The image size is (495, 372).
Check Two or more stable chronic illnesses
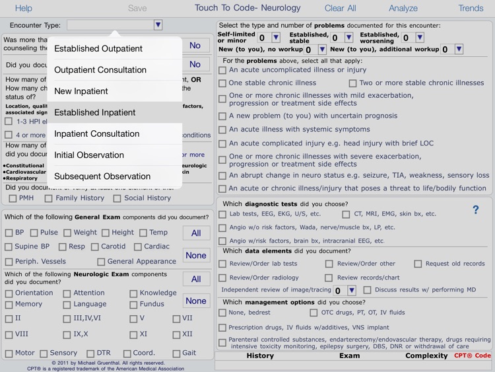coord(352,83)
